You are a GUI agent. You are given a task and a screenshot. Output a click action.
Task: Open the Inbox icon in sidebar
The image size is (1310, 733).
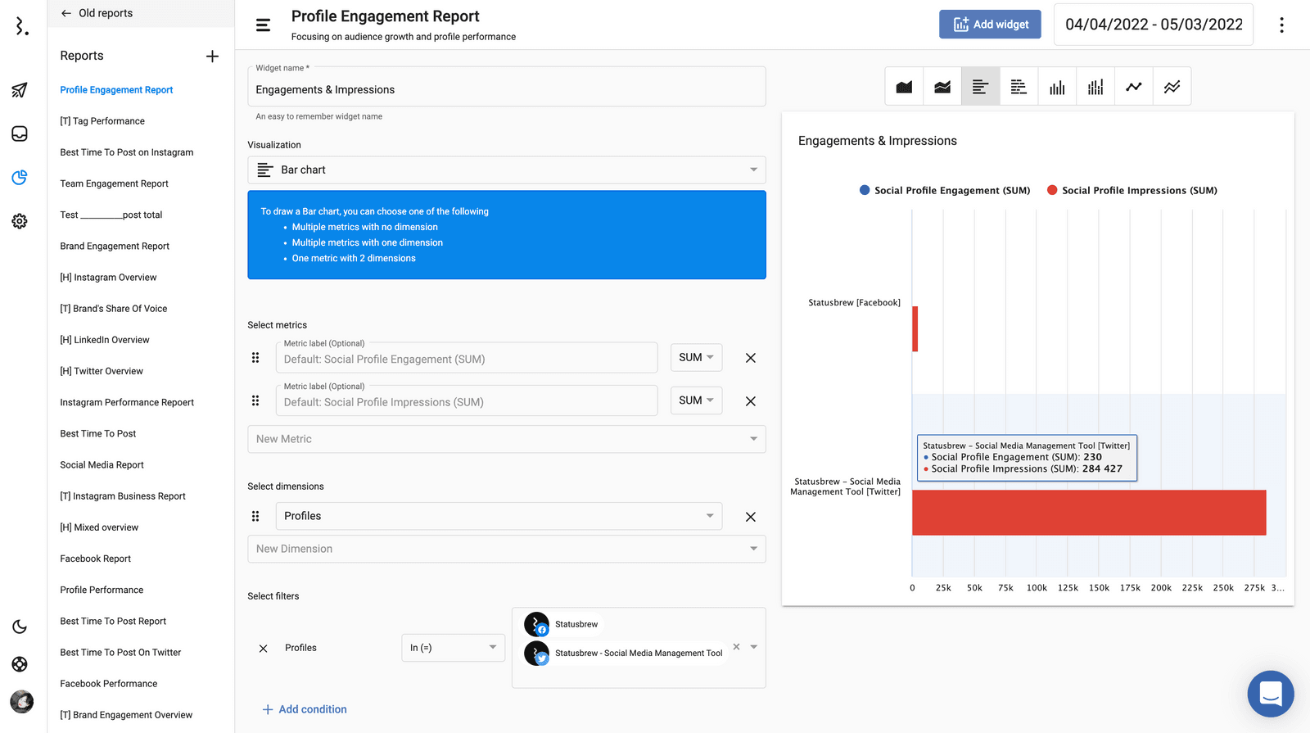pyautogui.click(x=20, y=133)
